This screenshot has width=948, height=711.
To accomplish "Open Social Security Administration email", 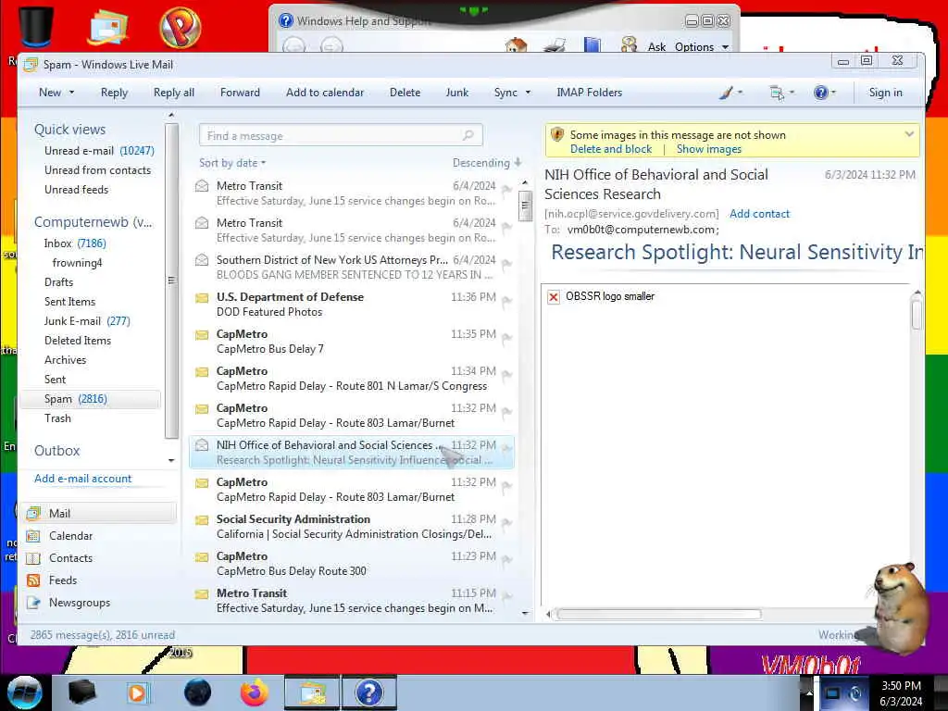I will click(353, 526).
